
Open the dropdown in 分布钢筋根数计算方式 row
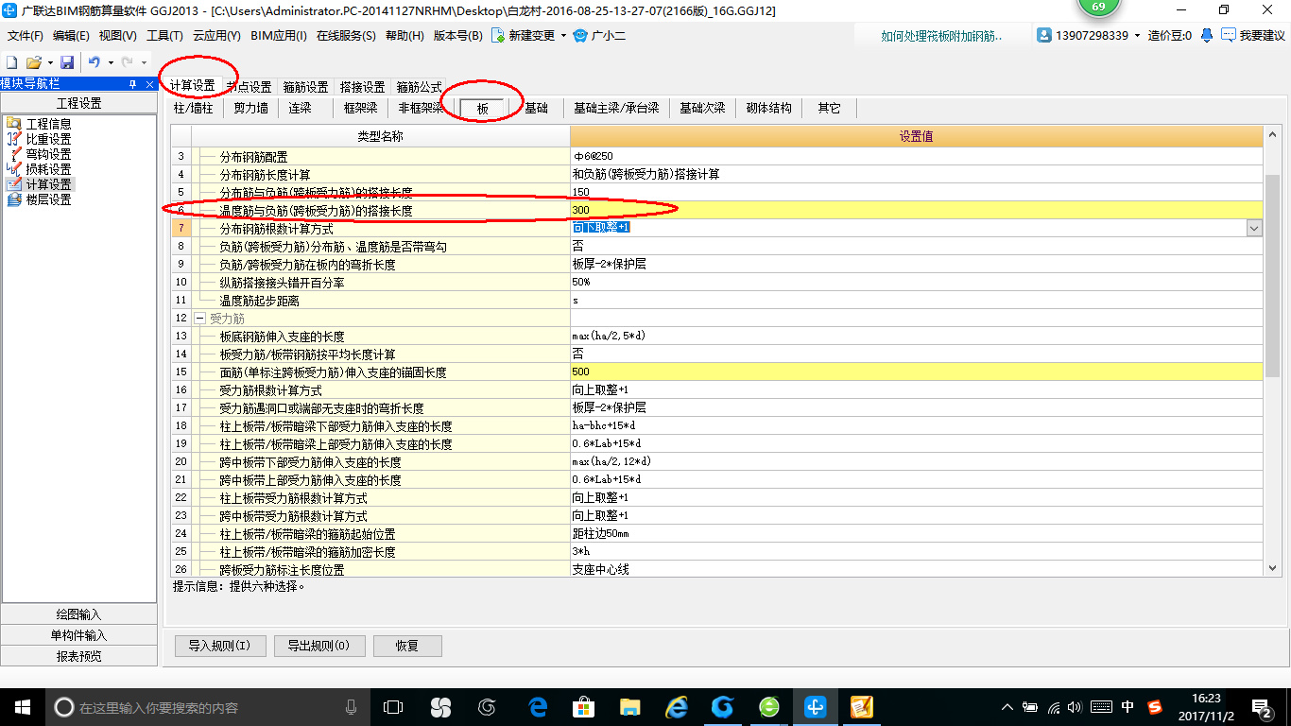1254,228
